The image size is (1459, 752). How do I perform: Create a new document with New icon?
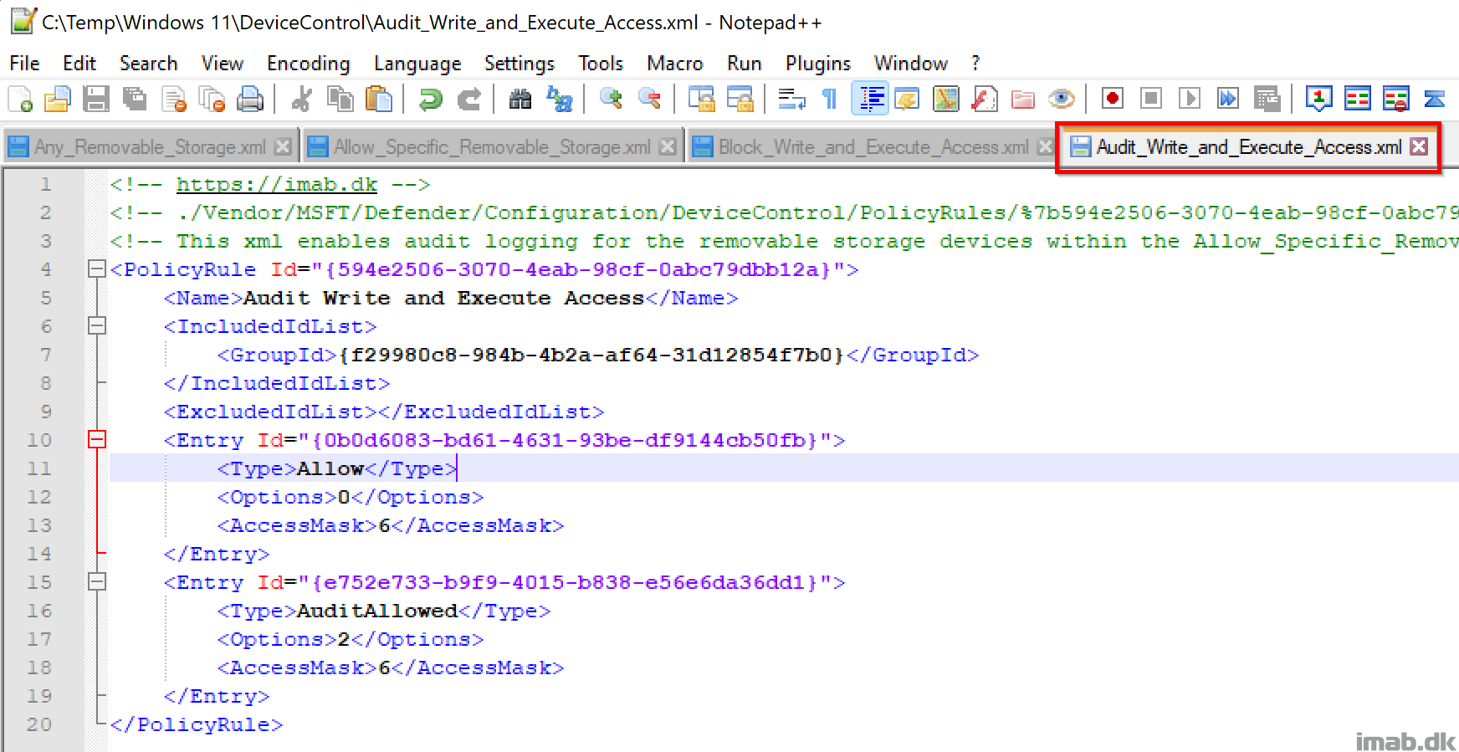pos(19,99)
